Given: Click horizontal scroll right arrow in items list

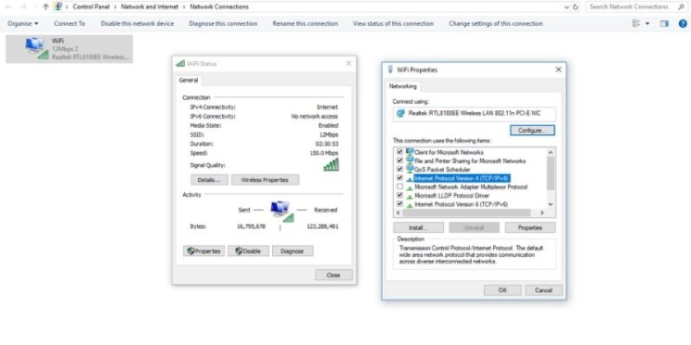Looking at the screenshot, I should 542,213.
